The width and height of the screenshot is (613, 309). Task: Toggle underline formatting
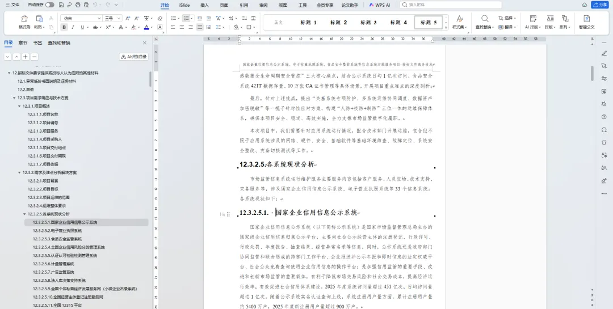(x=82, y=27)
